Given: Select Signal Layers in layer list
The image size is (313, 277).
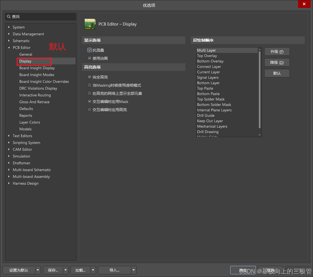Looking at the screenshot, I should 227,77.
